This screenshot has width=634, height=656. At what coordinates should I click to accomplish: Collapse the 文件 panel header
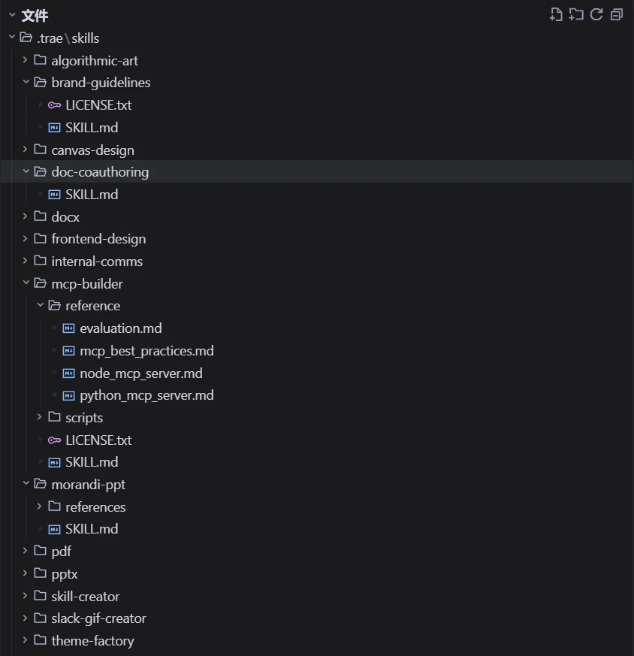pos(11,14)
